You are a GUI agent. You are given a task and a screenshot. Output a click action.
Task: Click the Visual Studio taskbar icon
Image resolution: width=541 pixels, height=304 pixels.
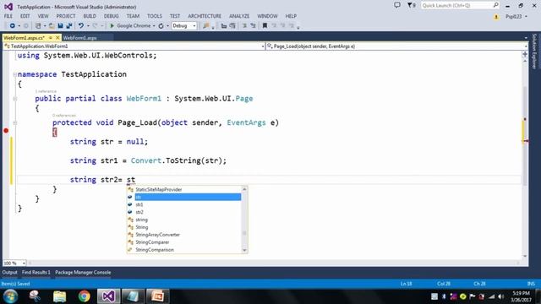(x=108, y=296)
